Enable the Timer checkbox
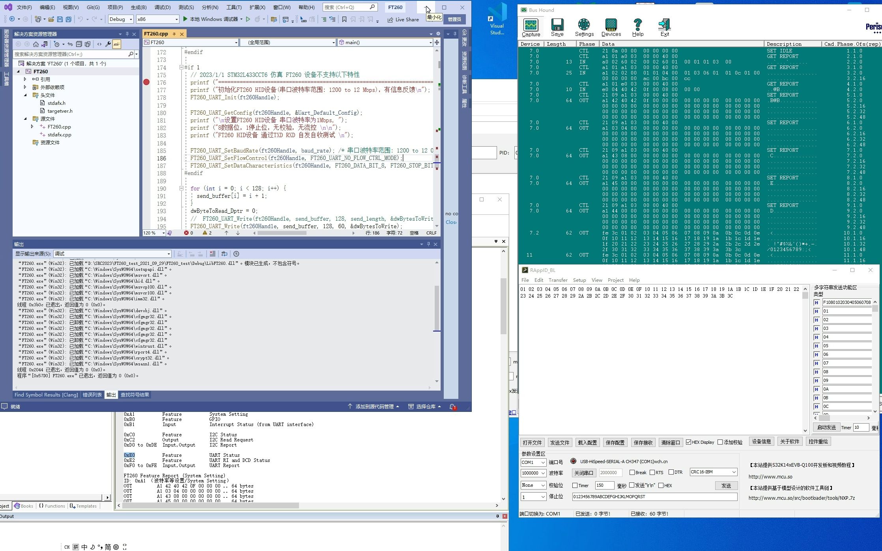Viewport: 882px width, 551px height. (576, 485)
